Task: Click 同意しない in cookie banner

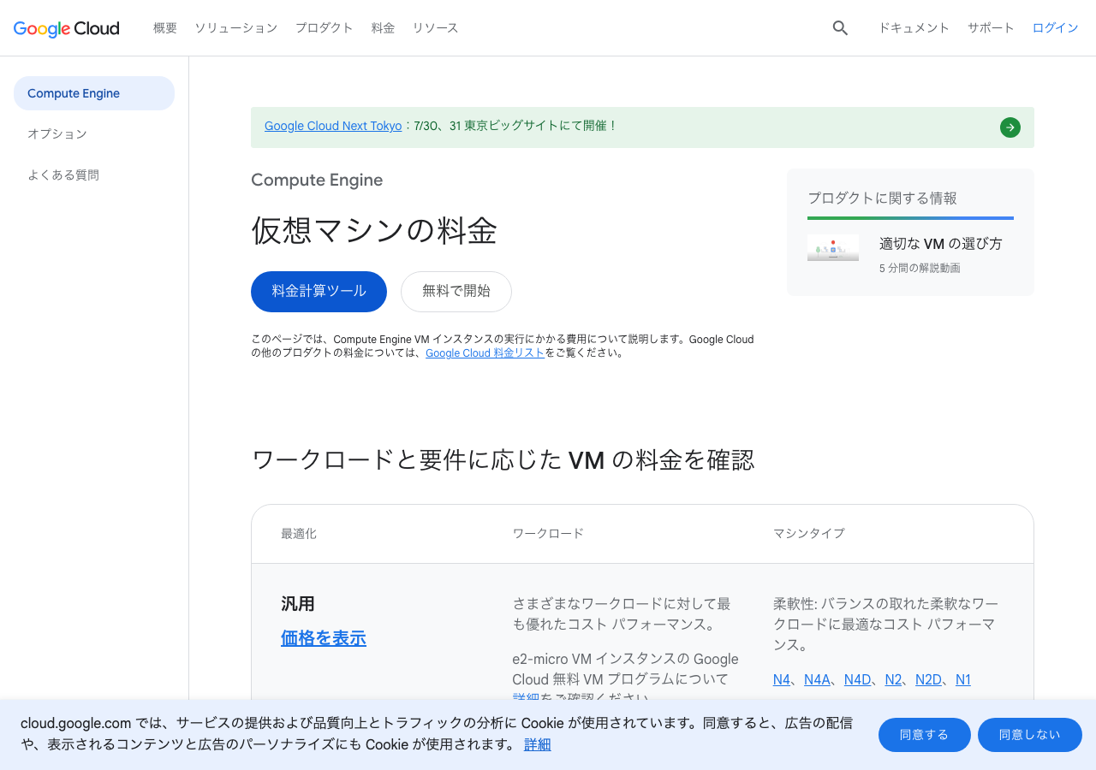Action: tap(1030, 735)
